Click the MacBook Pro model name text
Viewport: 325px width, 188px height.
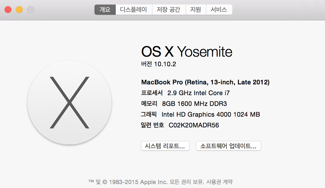coord(205,82)
